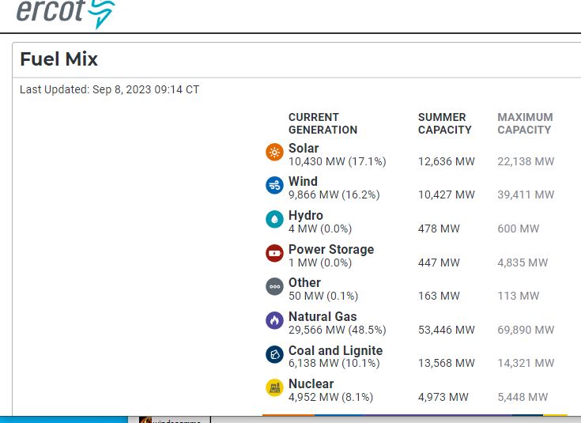Select the Coal and Lignite label

[335, 350]
